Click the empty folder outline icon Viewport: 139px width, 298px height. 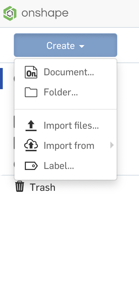click(x=31, y=92)
